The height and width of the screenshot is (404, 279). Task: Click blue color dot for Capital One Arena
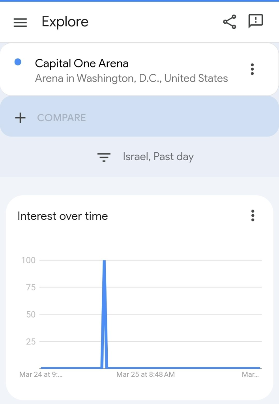18,62
